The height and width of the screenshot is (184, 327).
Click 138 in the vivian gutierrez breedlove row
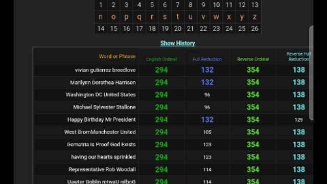[x=299, y=70]
